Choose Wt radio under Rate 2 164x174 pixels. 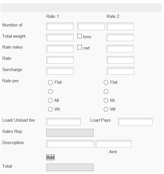[106, 109]
